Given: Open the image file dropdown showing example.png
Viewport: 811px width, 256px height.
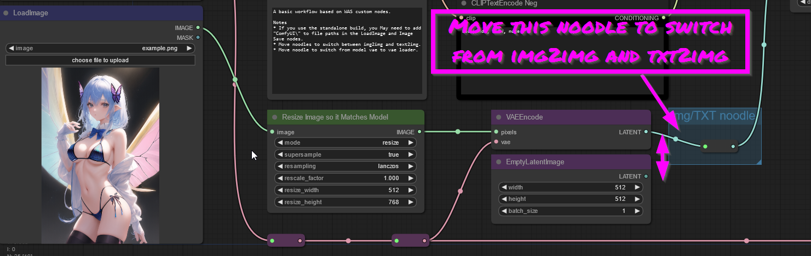Looking at the screenshot, I should coord(100,48).
